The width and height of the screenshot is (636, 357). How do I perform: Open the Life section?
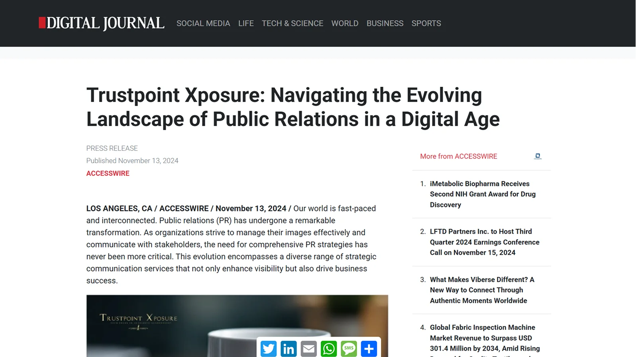click(x=246, y=23)
